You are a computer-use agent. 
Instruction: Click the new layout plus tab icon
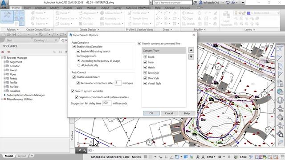[32, 156]
